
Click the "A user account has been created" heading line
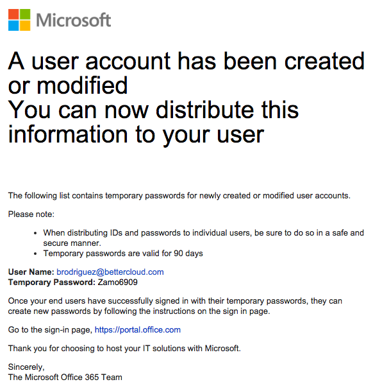point(187,61)
